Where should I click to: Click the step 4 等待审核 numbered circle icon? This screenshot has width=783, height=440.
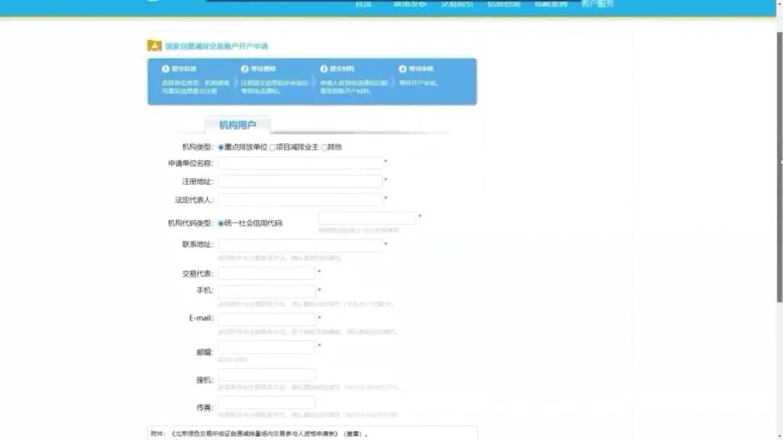coord(405,69)
